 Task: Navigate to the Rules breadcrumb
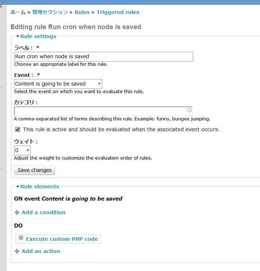82,12
